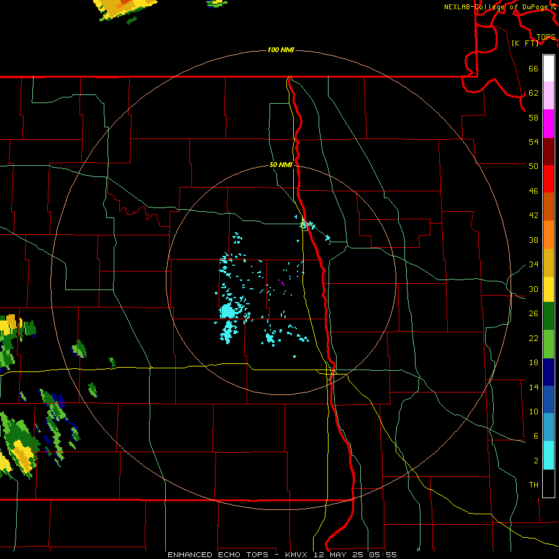Image resolution: width=559 pixels, height=559 pixels.
Task: Pick the cyan legend color block
Action: 548,455
